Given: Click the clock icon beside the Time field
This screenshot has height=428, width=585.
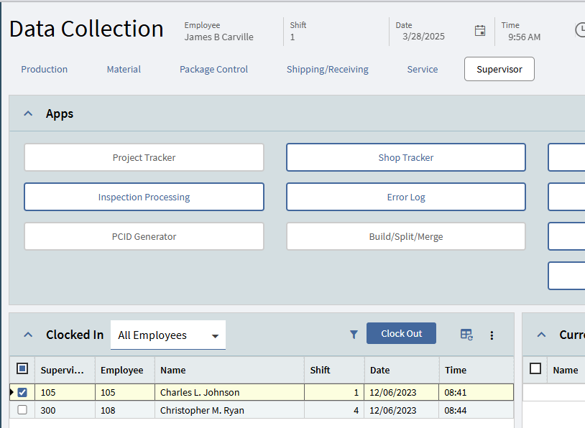Looking at the screenshot, I should (x=580, y=30).
